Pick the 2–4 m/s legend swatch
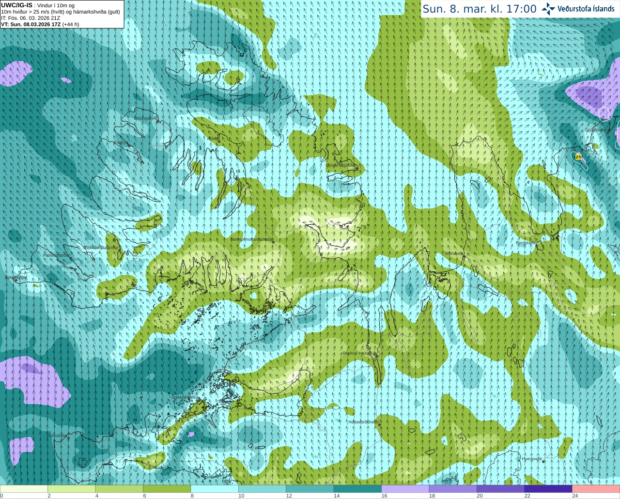Image resolution: width=620 pixels, height=499 pixels. (x=71, y=489)
